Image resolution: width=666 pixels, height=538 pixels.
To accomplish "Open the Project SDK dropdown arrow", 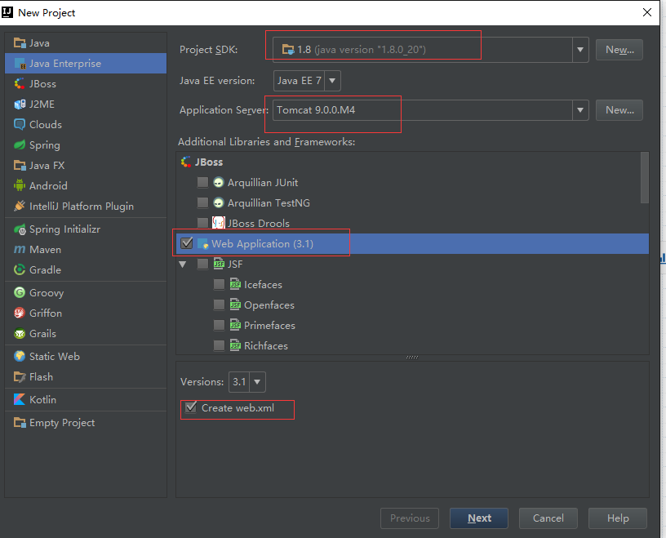I will (x=580, y=50).
